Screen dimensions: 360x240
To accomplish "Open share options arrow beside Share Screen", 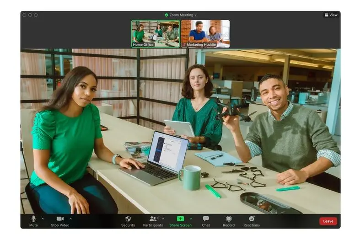I will pyautogui.click(x=191, y=219).
